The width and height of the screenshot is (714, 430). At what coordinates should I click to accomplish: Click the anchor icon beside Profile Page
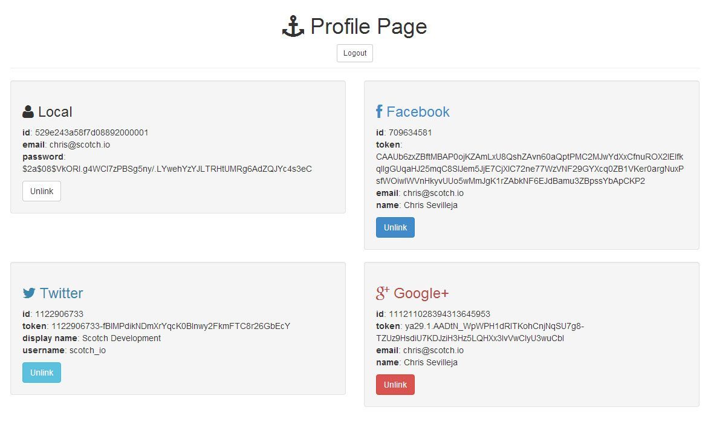pyautogui.click(x=293, y=26)
